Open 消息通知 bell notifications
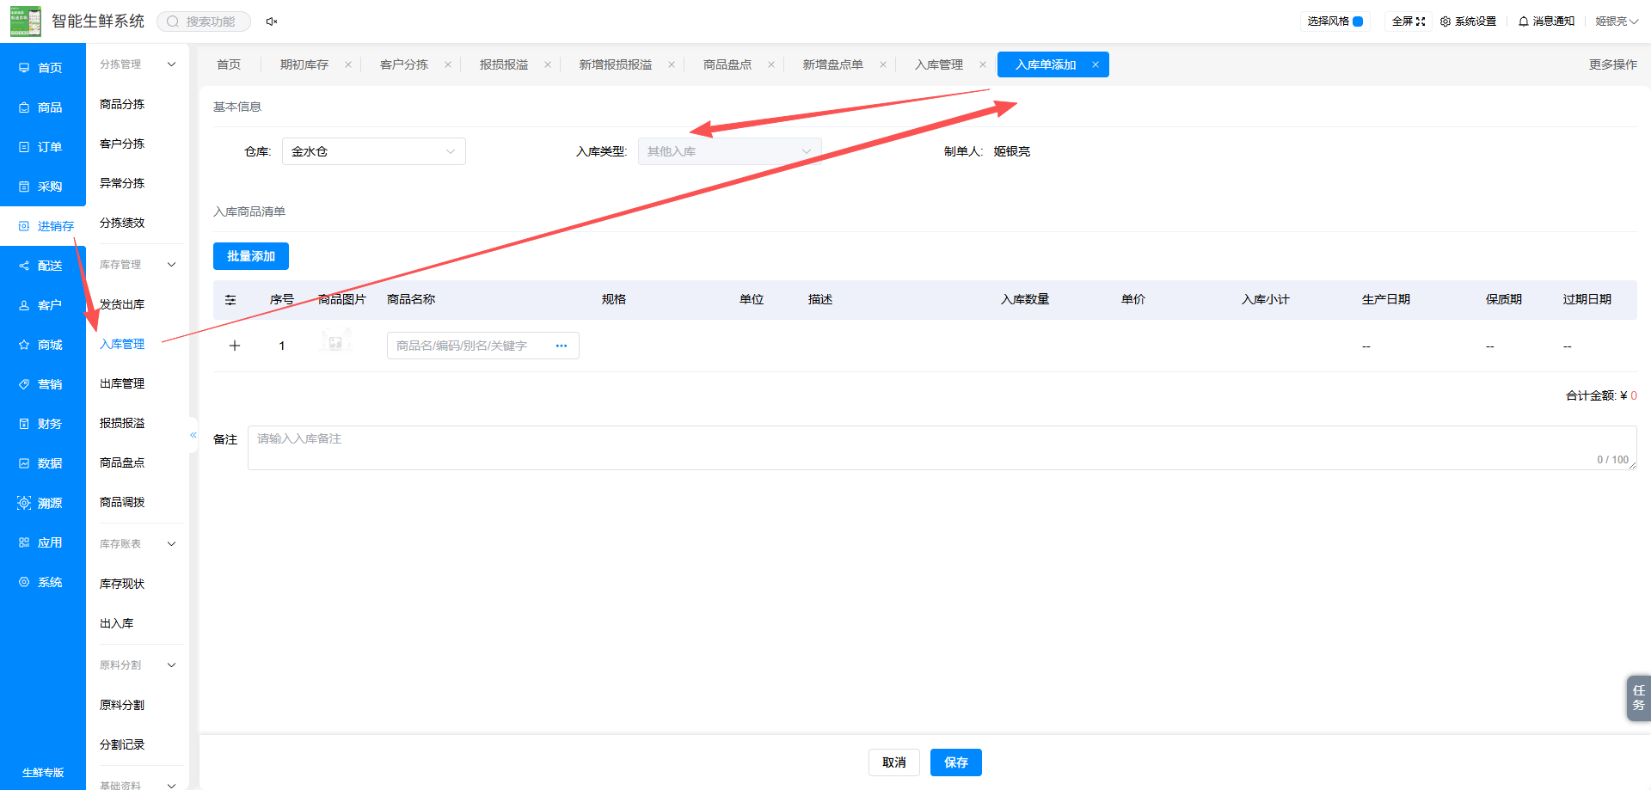Viewport: 1651px width, 790px height. point(1524,21)
